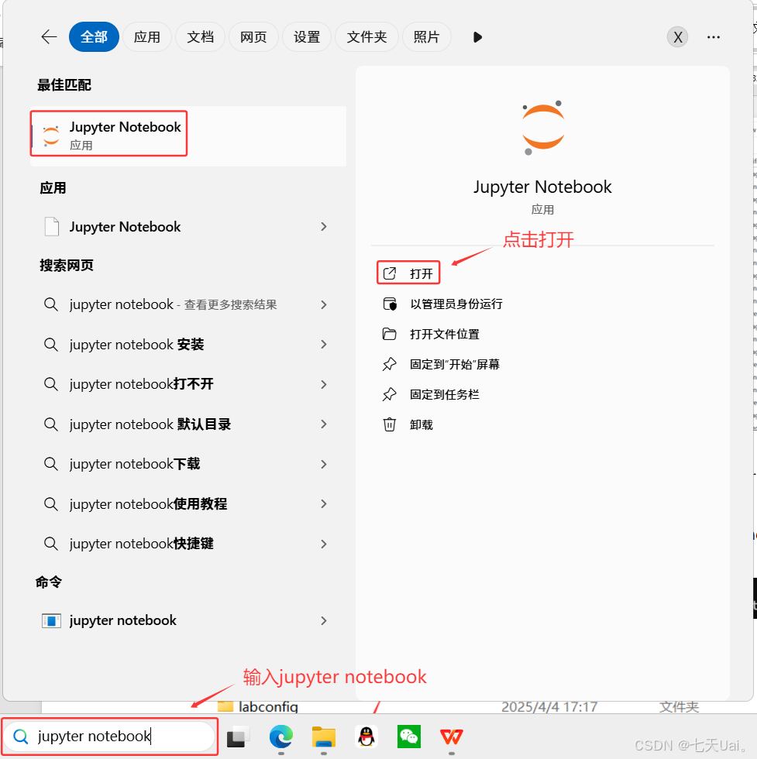
Task: Click the back arrow in search panel
Action: click(49, 37)
